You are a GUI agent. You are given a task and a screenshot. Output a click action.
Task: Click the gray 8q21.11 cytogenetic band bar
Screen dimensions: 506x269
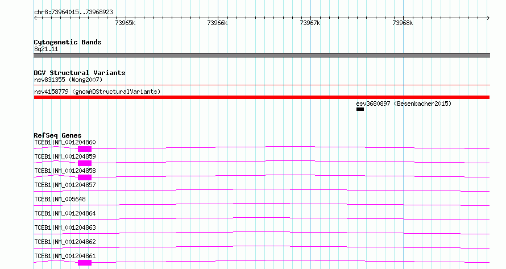click(262, 55)
